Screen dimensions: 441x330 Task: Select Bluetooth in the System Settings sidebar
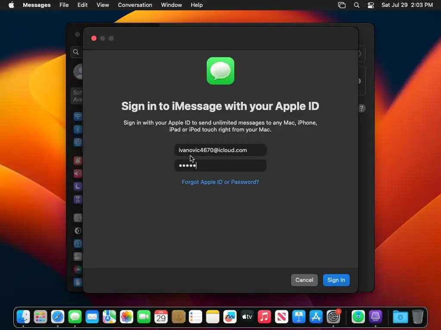pyautogui.click(x=78, y=129)
